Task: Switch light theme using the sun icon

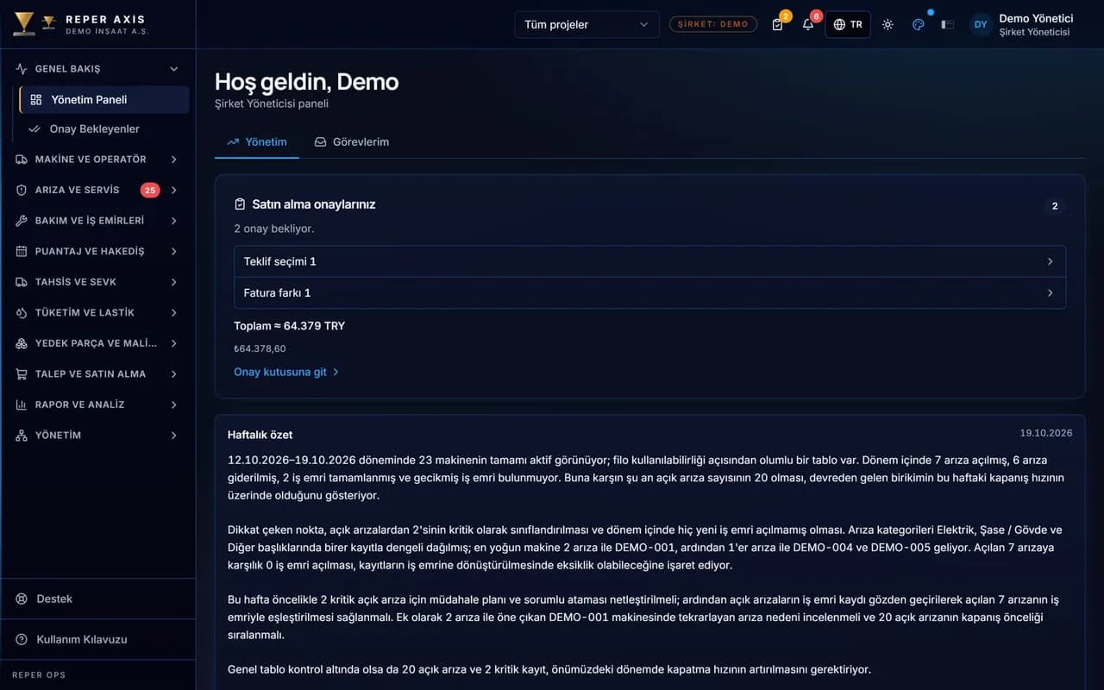Action: 888,25
